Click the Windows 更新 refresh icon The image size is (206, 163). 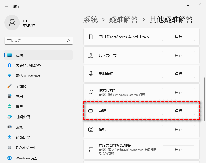(10, 158)
